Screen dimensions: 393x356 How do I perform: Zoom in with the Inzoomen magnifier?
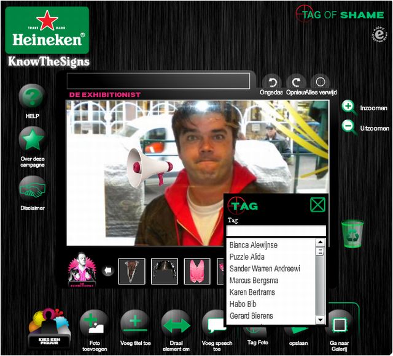tap(349, 107)
